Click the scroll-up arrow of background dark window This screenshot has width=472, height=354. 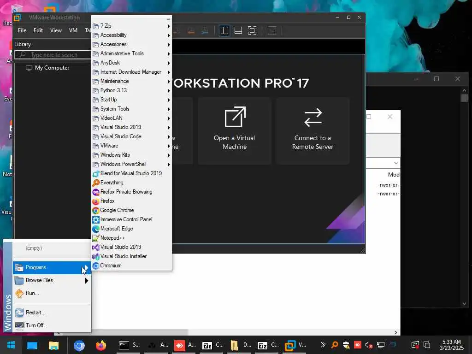pos(464,90)
